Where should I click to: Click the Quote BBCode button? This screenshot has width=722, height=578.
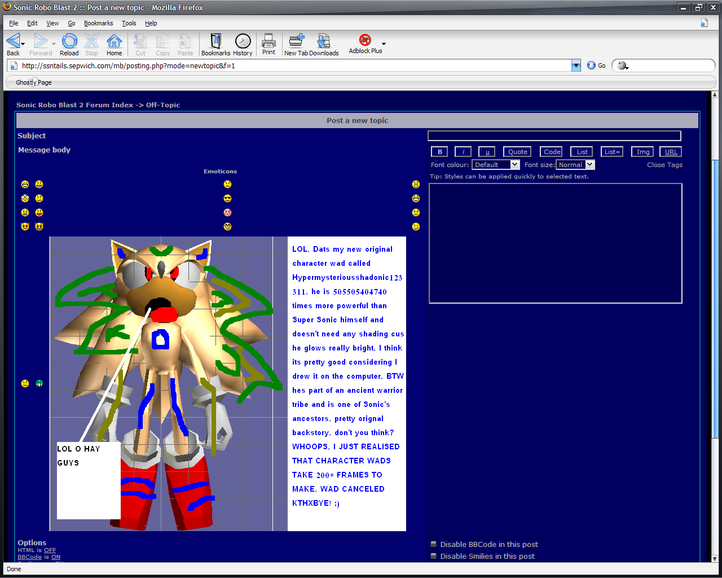tap(517, 152)
